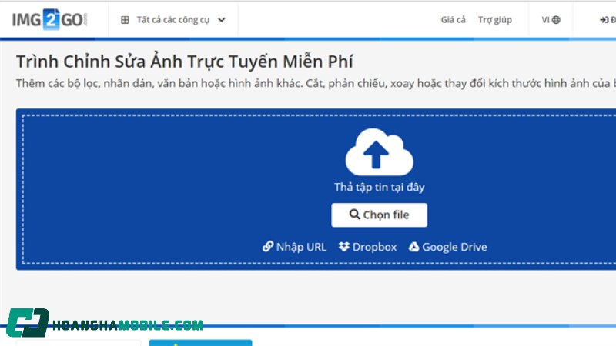Choose Google Drive as upload source

(448, 247)
